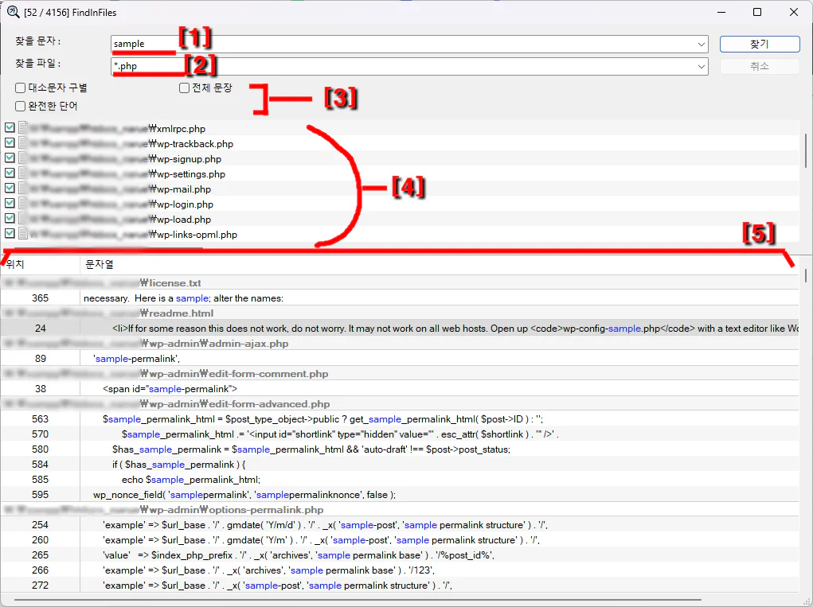This screenshot has height=607, width=813.
Task: Click the 위치 column header
Action: (x=16, y=264)
